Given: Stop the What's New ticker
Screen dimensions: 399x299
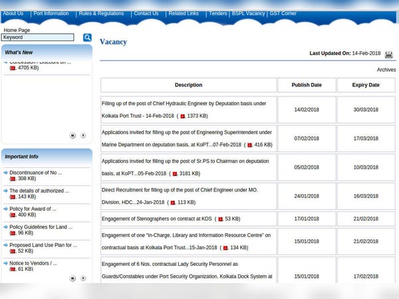Looking at the screenshot, I should click(x=72, y=136).
